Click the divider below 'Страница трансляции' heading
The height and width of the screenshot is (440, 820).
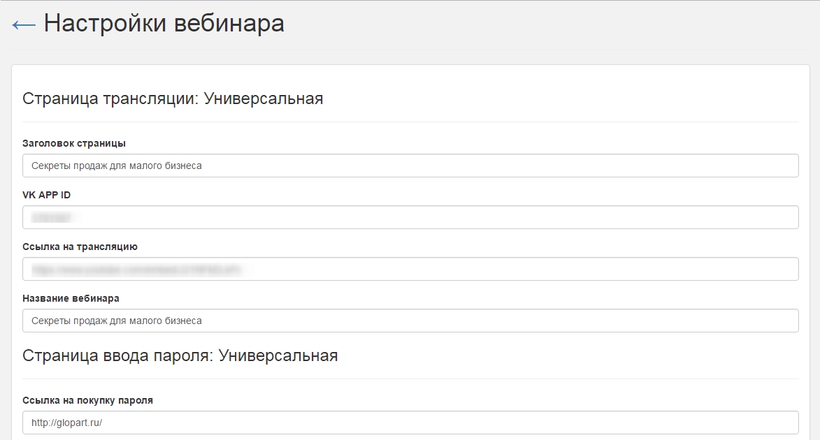410,122
